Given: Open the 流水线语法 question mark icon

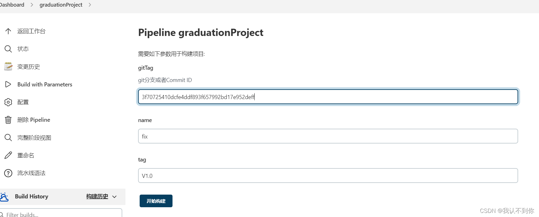Looking at the screenshot, I should tap(8, 173).
